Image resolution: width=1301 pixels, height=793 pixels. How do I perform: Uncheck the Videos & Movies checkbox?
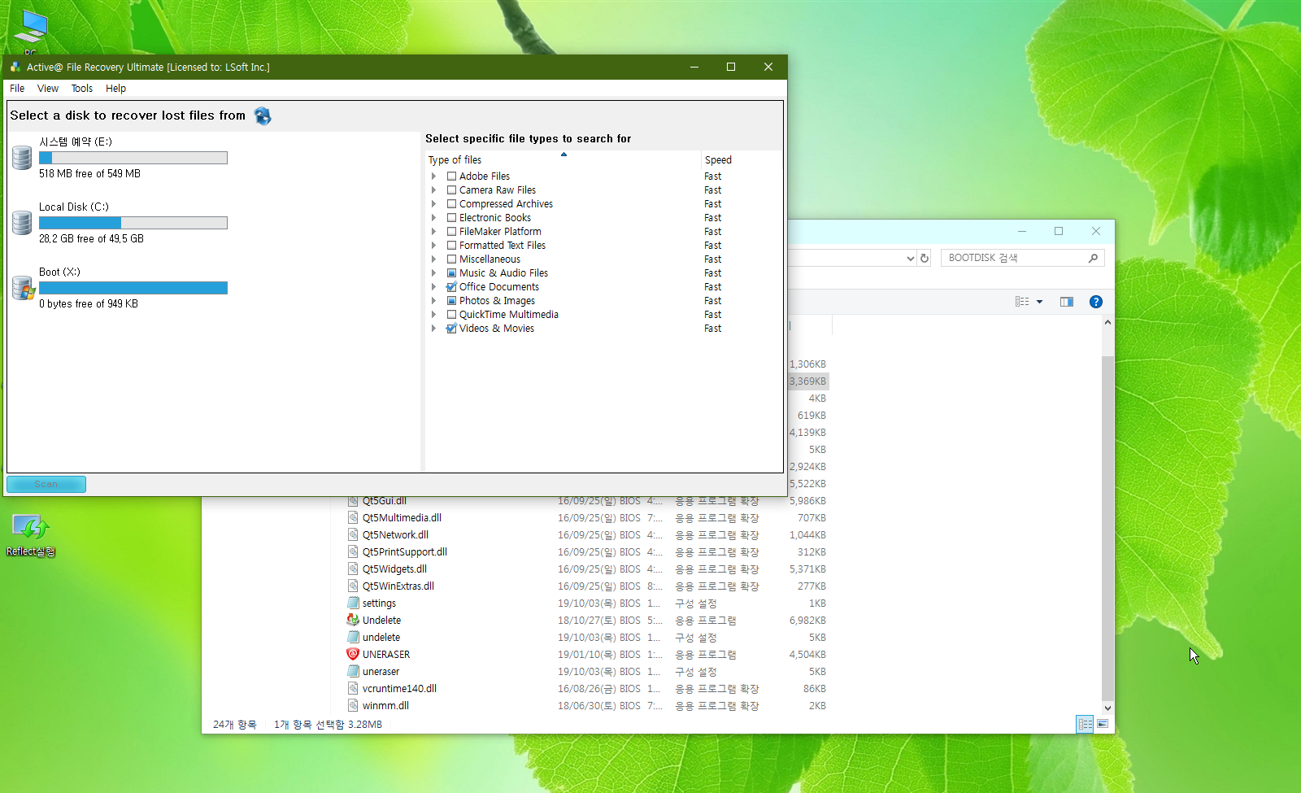tap(451, 328)
